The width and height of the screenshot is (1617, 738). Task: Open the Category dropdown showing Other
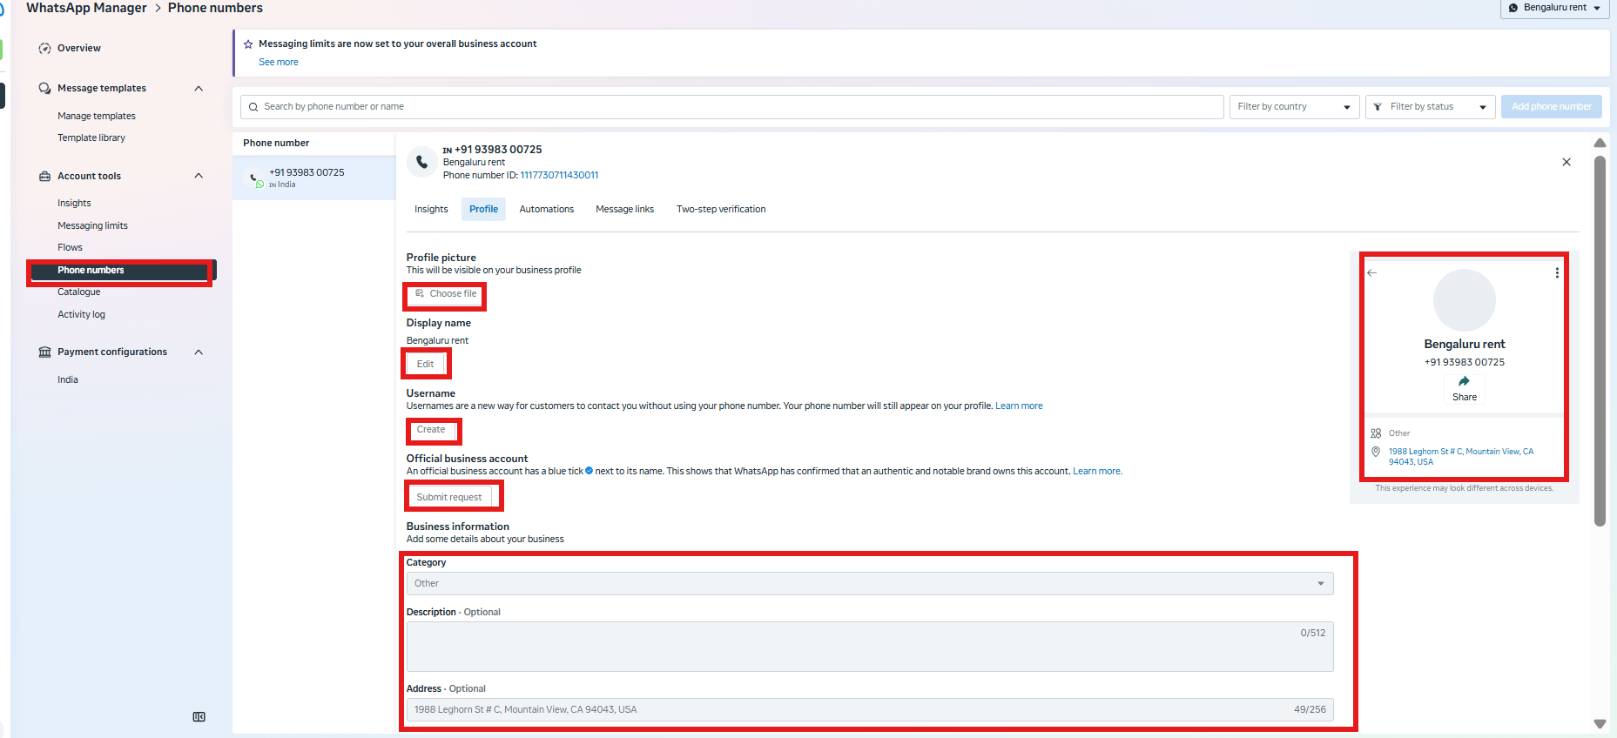(x=869, y=583)
